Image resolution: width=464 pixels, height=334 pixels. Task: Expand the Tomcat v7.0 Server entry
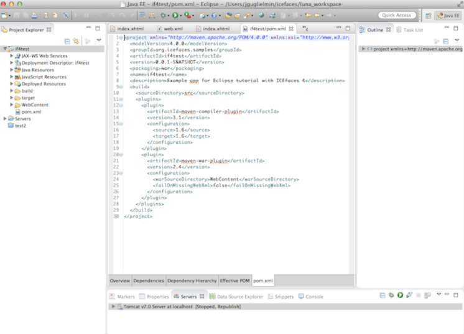(113, 307)
